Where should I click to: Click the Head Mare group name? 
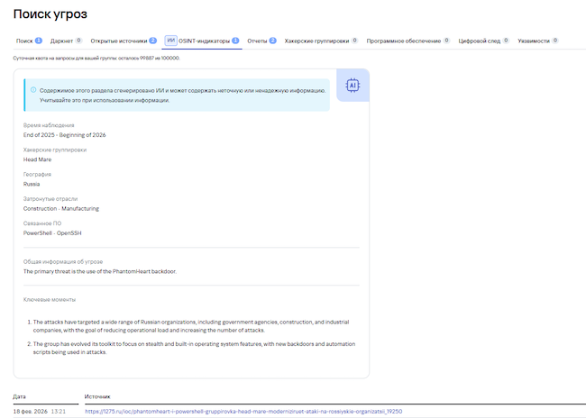pyautogui.click(x=37, y=159)
